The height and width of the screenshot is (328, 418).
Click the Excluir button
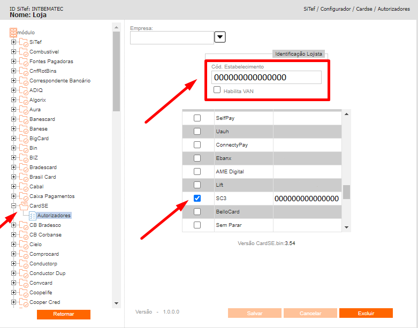click(x=366, y=313)
